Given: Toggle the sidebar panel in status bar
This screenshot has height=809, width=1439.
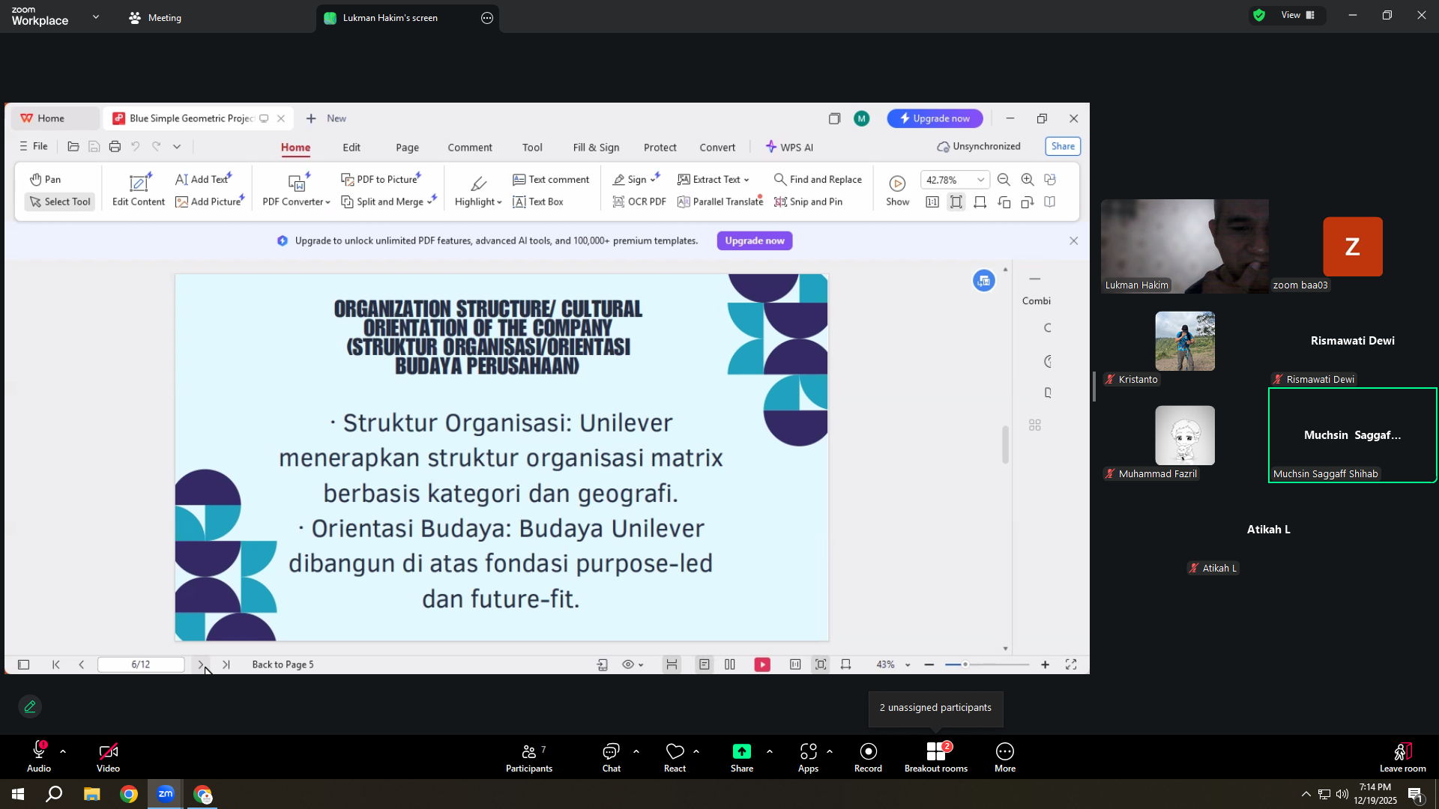Looking at the screenshot, I should 24,665.
